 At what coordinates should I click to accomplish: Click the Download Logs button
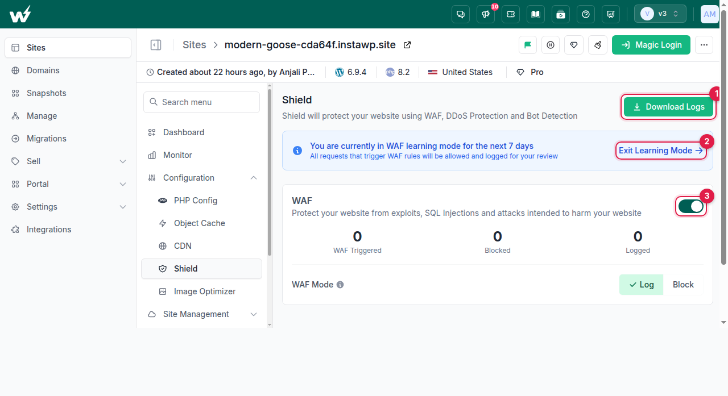coord(668,107)
